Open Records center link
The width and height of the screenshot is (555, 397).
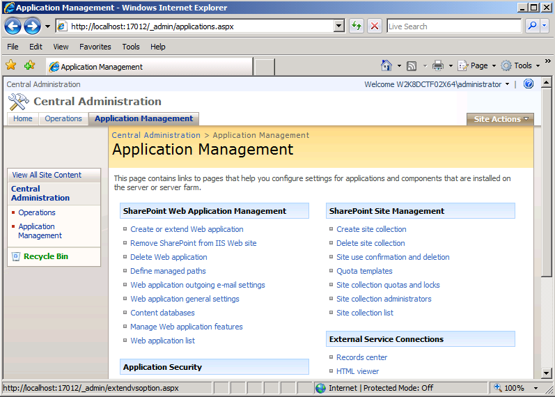pyautogui.click(x=361, y=357)
